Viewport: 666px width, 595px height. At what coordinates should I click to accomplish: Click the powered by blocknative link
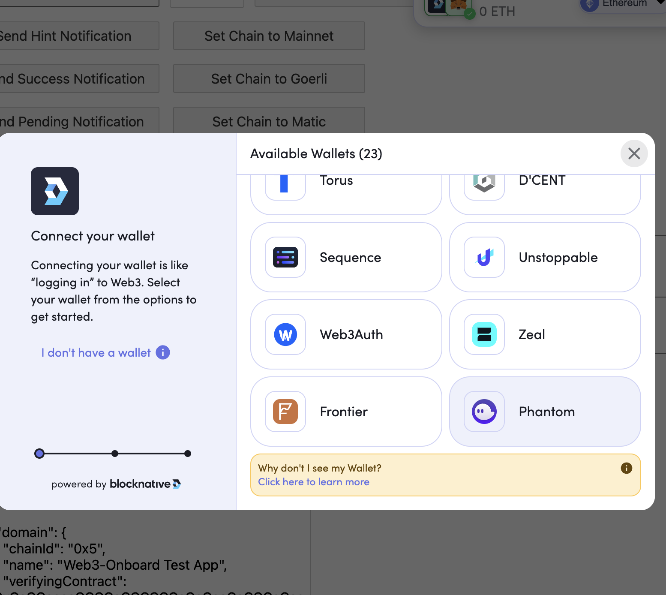(116, 484)
